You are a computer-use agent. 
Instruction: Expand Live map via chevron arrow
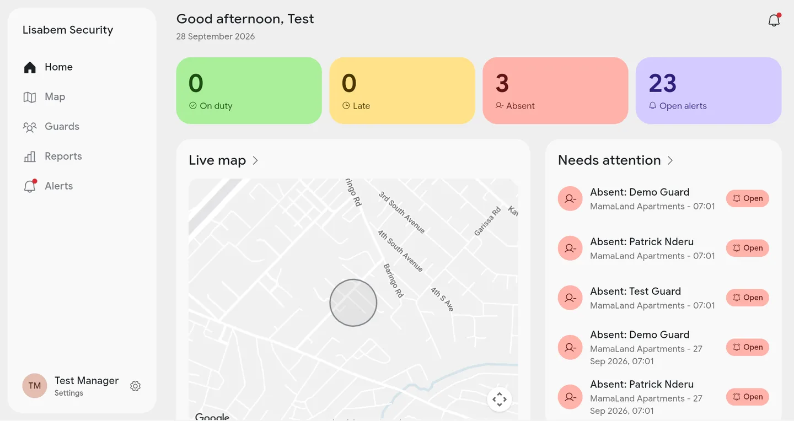(x=255, y=160)
